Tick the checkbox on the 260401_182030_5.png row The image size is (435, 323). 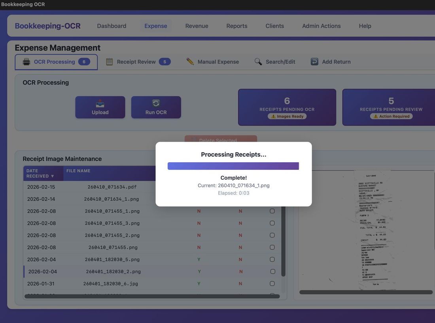point(272,259)
